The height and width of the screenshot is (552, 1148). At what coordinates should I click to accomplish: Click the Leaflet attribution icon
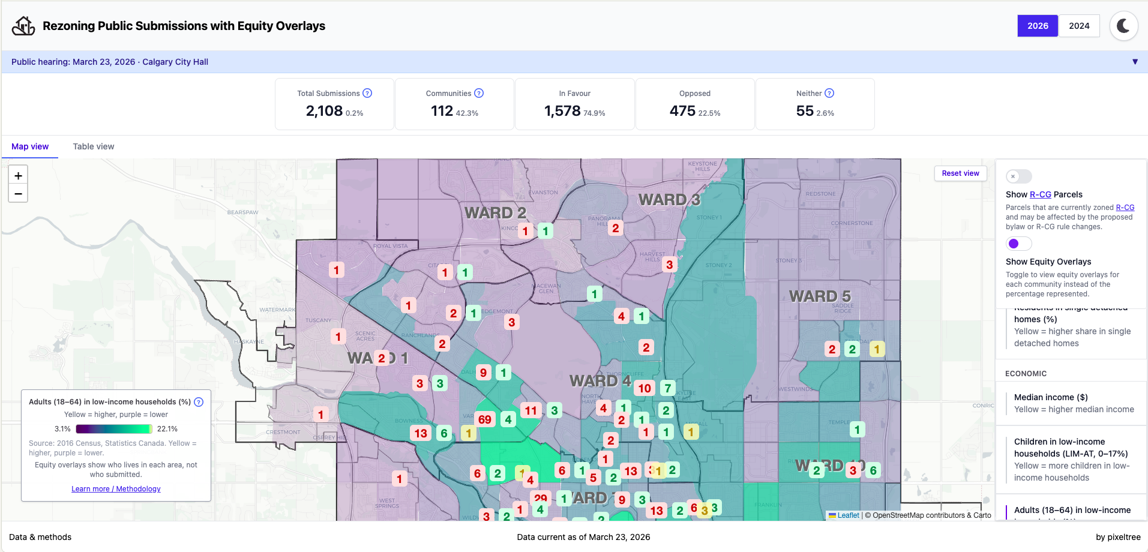click(833, 515)
